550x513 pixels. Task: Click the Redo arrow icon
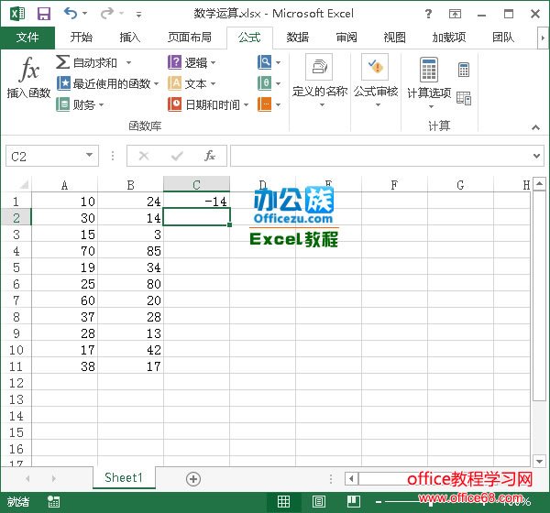107,14
